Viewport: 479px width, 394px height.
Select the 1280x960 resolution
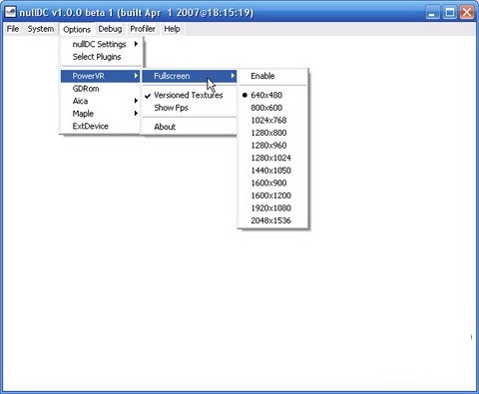tap(272, 146)
